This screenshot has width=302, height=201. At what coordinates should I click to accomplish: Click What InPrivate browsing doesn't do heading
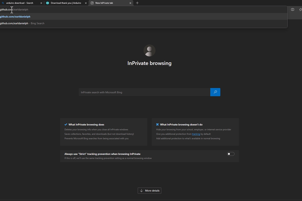pyautogui.click(x=181, y=125)
